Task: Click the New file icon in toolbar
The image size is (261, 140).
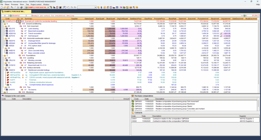Action: click(x=2, y=7)
